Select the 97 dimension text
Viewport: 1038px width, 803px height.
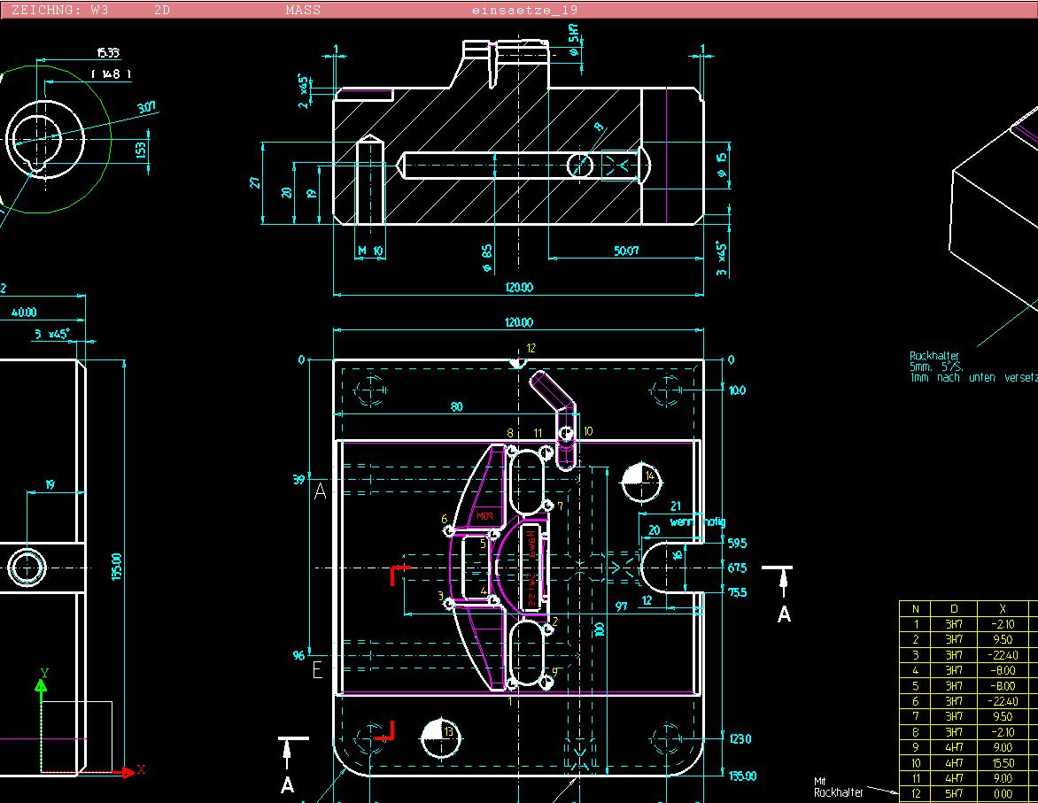pyautogui.click(x=621, y=606)
